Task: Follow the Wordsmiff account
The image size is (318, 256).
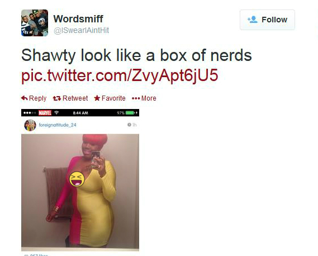Action: click(x=267, y=20)
